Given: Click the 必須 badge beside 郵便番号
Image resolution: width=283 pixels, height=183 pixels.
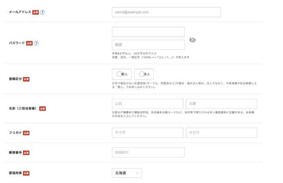Looking at the screenshot, I should (x=26, y=153).
